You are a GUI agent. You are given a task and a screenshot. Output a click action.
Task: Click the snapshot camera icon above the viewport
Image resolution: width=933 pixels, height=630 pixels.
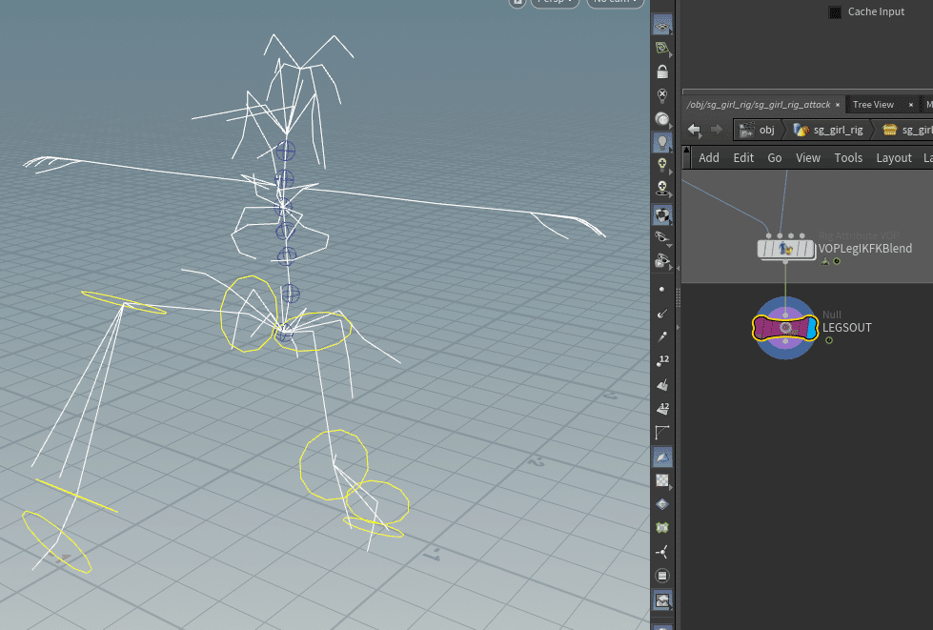(516, 4)
